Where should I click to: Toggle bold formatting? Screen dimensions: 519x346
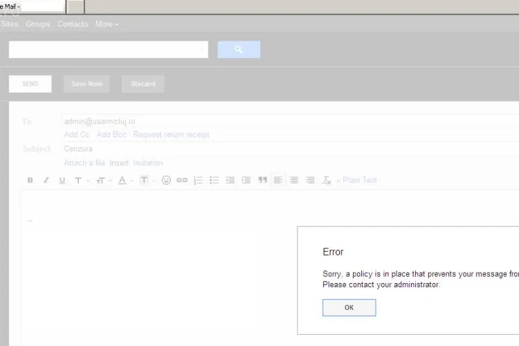pyautogui.click(x=30, y=181)
